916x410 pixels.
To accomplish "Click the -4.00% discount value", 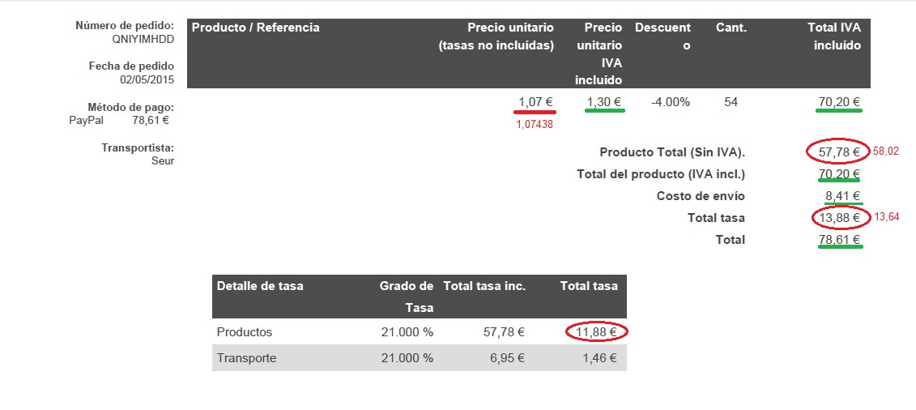I will point(670,102).
